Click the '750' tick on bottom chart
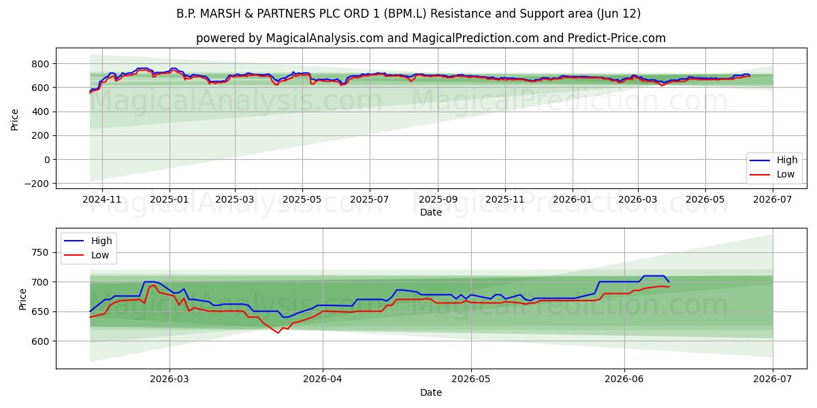This screenshot has width=817, height=408. (x=42, y=252)
